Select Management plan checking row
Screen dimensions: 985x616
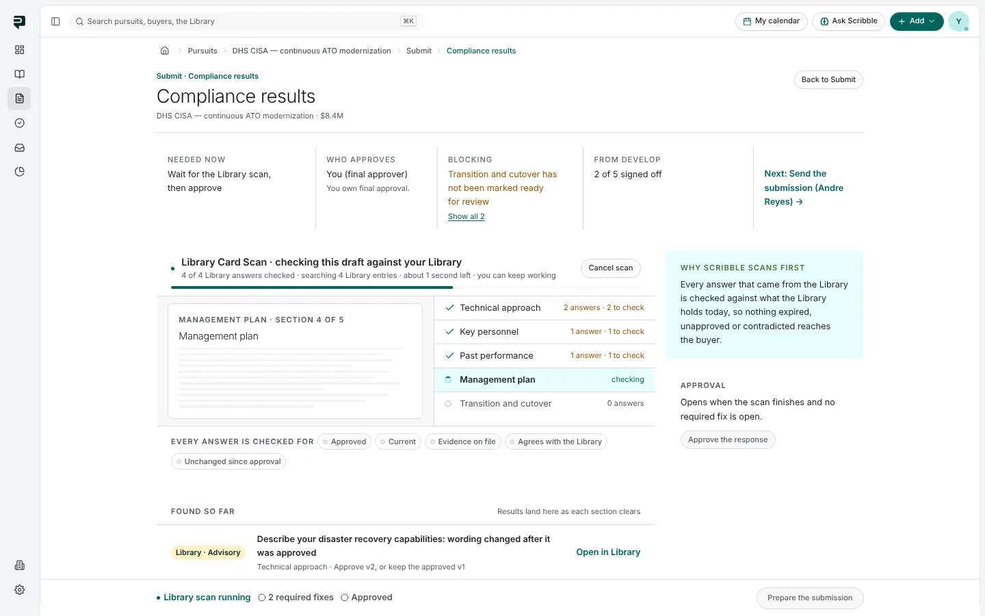coord(544,380)
